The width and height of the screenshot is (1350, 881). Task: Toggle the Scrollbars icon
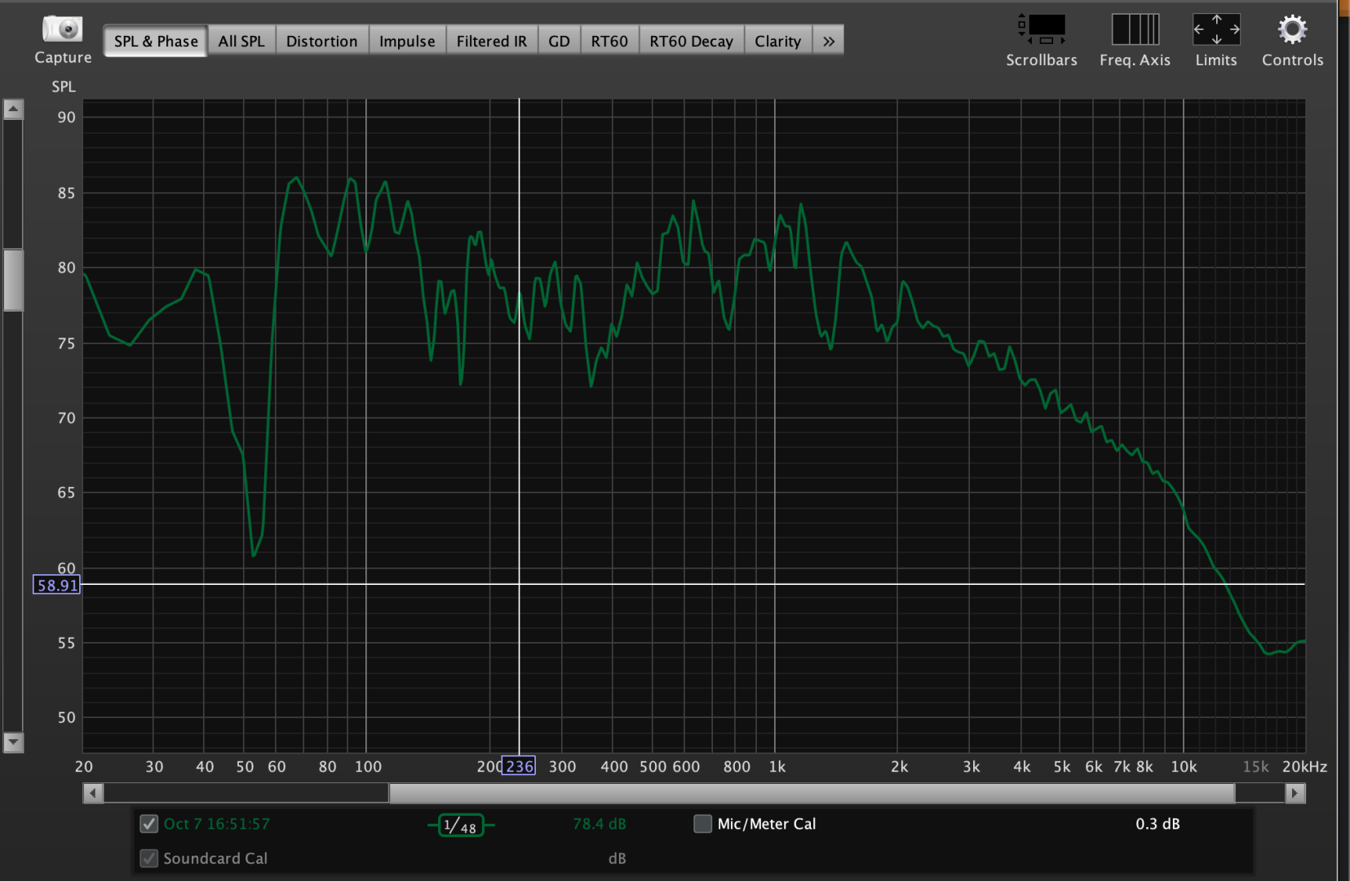point(1042,29)
